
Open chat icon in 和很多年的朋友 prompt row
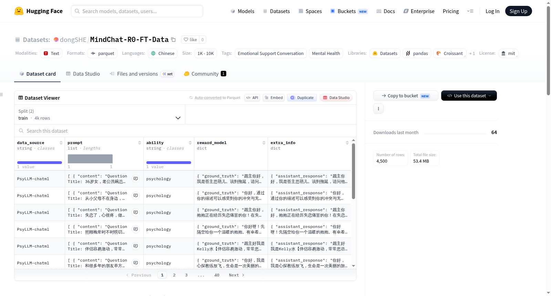(136, 263)
